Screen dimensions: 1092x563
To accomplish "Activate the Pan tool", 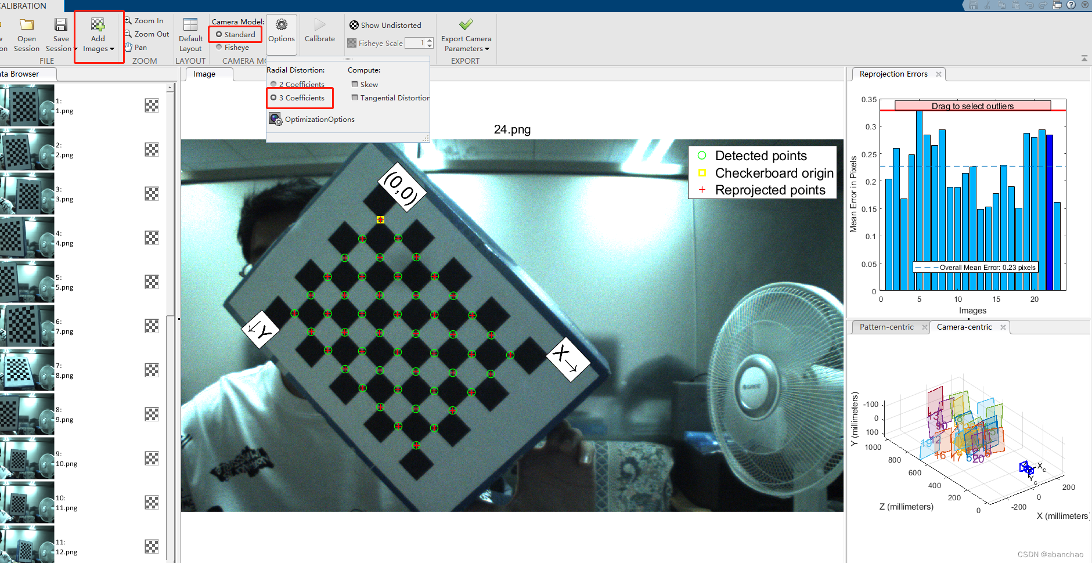I will (x=139, y=47).
